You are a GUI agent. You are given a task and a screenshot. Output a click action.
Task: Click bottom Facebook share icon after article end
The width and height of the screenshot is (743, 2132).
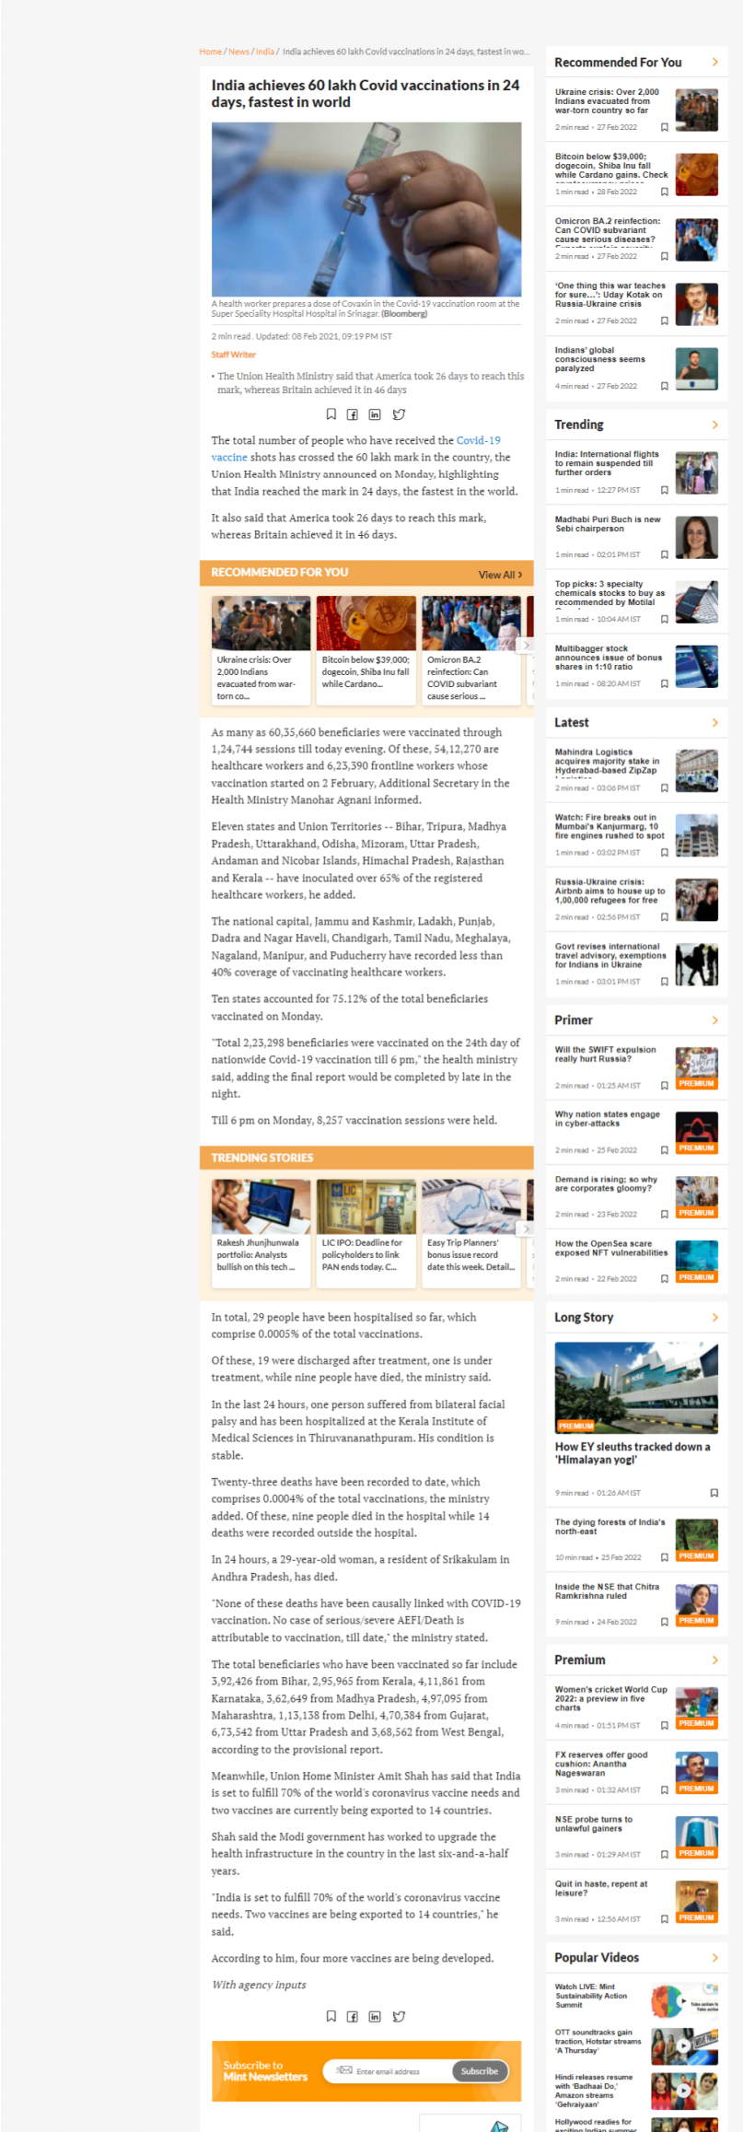(x=352, y=2016)
